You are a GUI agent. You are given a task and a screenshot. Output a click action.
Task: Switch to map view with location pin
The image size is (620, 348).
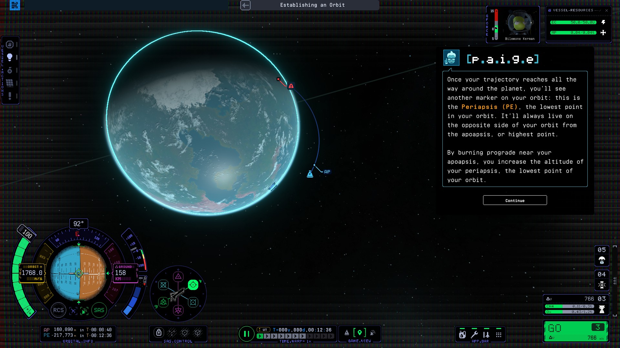(359, 333)
